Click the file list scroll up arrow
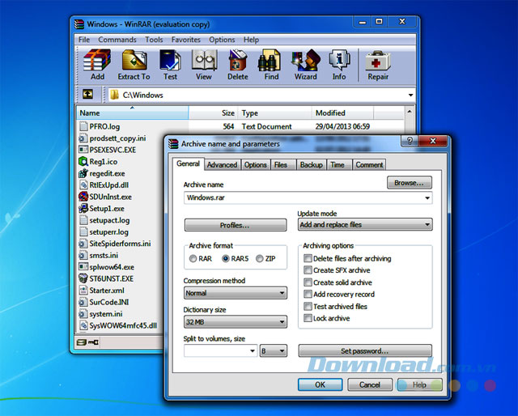Screen dimensions: 518x416 [410, 112]
